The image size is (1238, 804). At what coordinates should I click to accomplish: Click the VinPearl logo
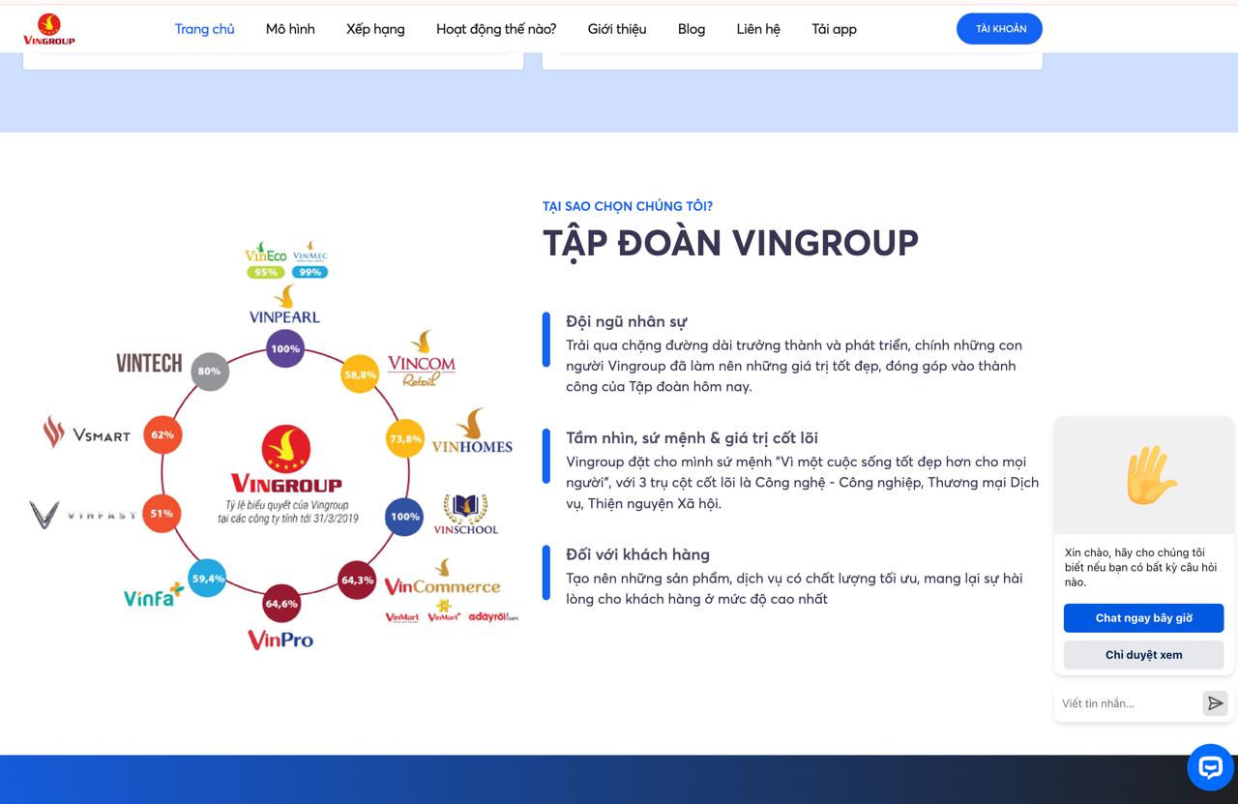pos(284,305)
